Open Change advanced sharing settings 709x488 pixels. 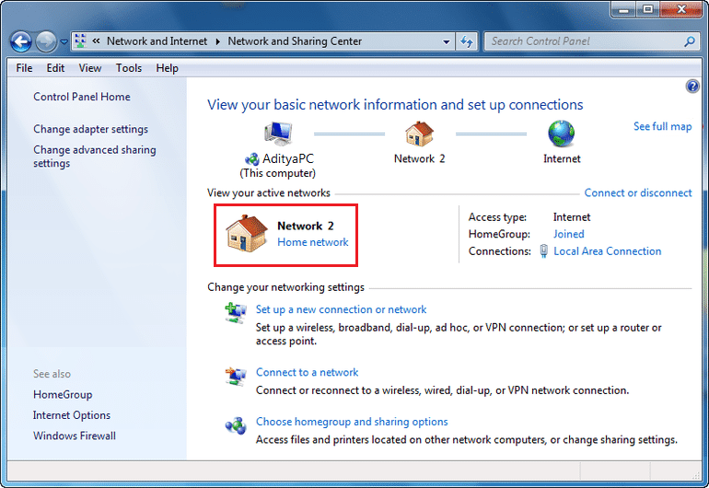(x=95, y=157)
